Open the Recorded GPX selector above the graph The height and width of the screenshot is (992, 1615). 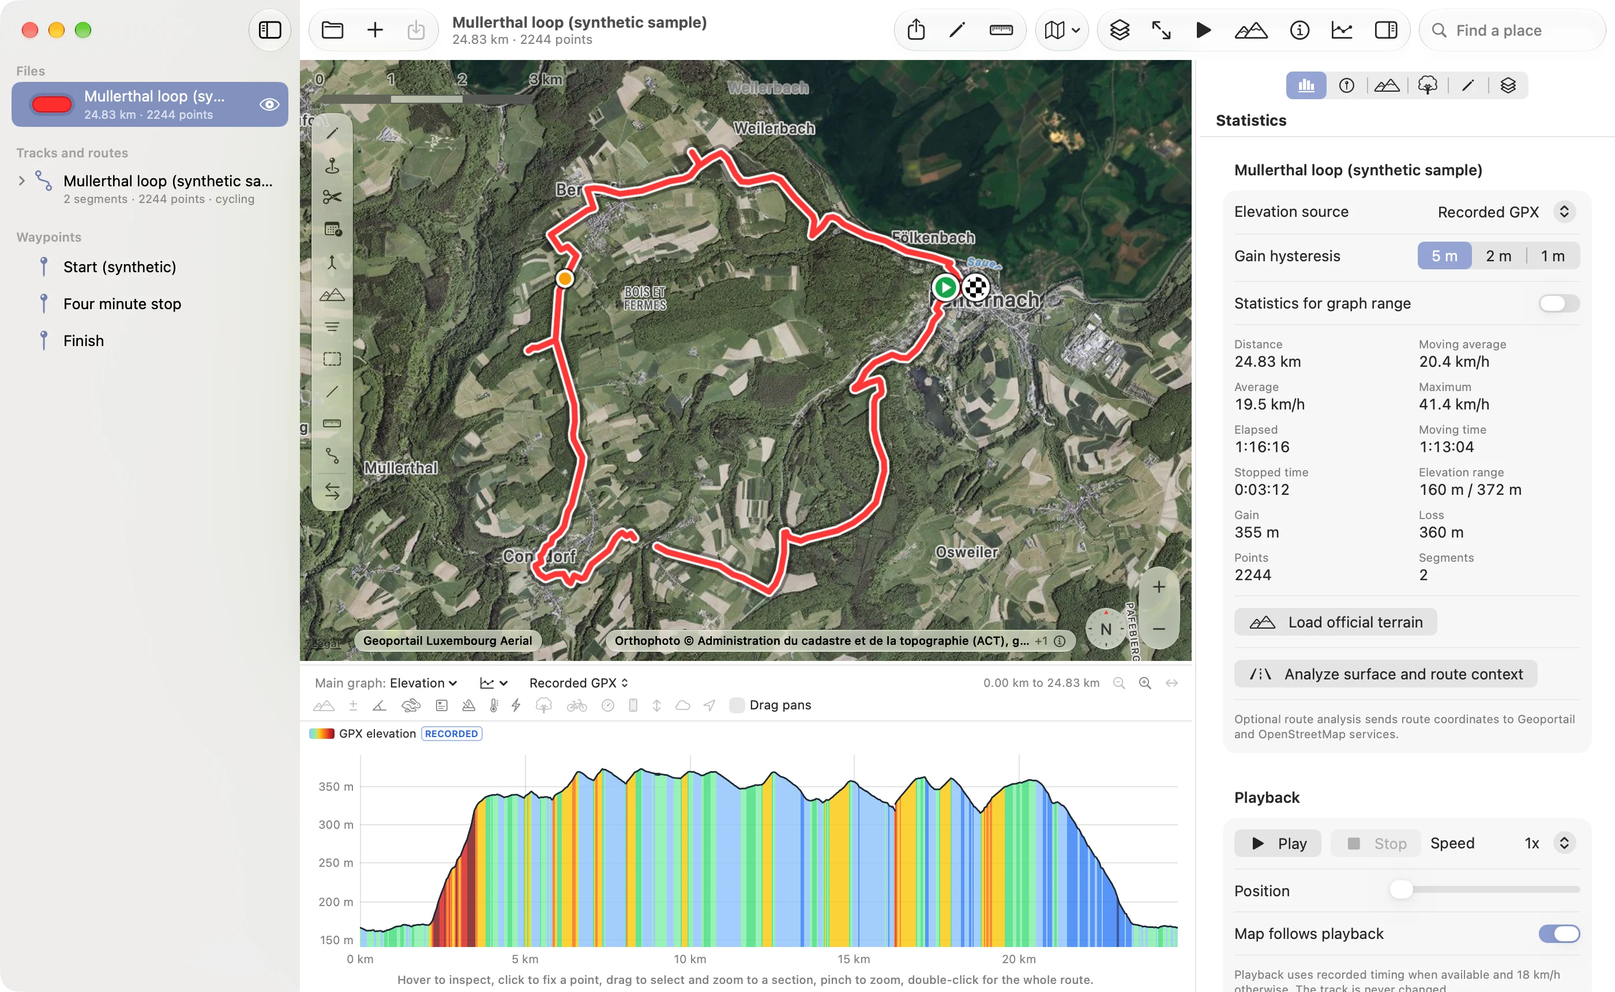click(579, 683)
